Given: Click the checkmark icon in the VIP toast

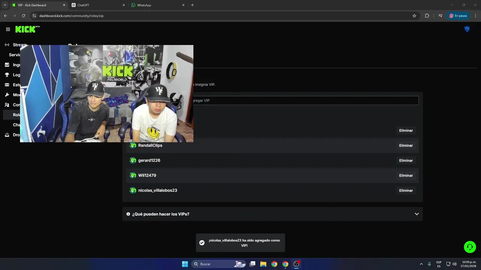Looking at the screenshot, I should pos(202,243).
